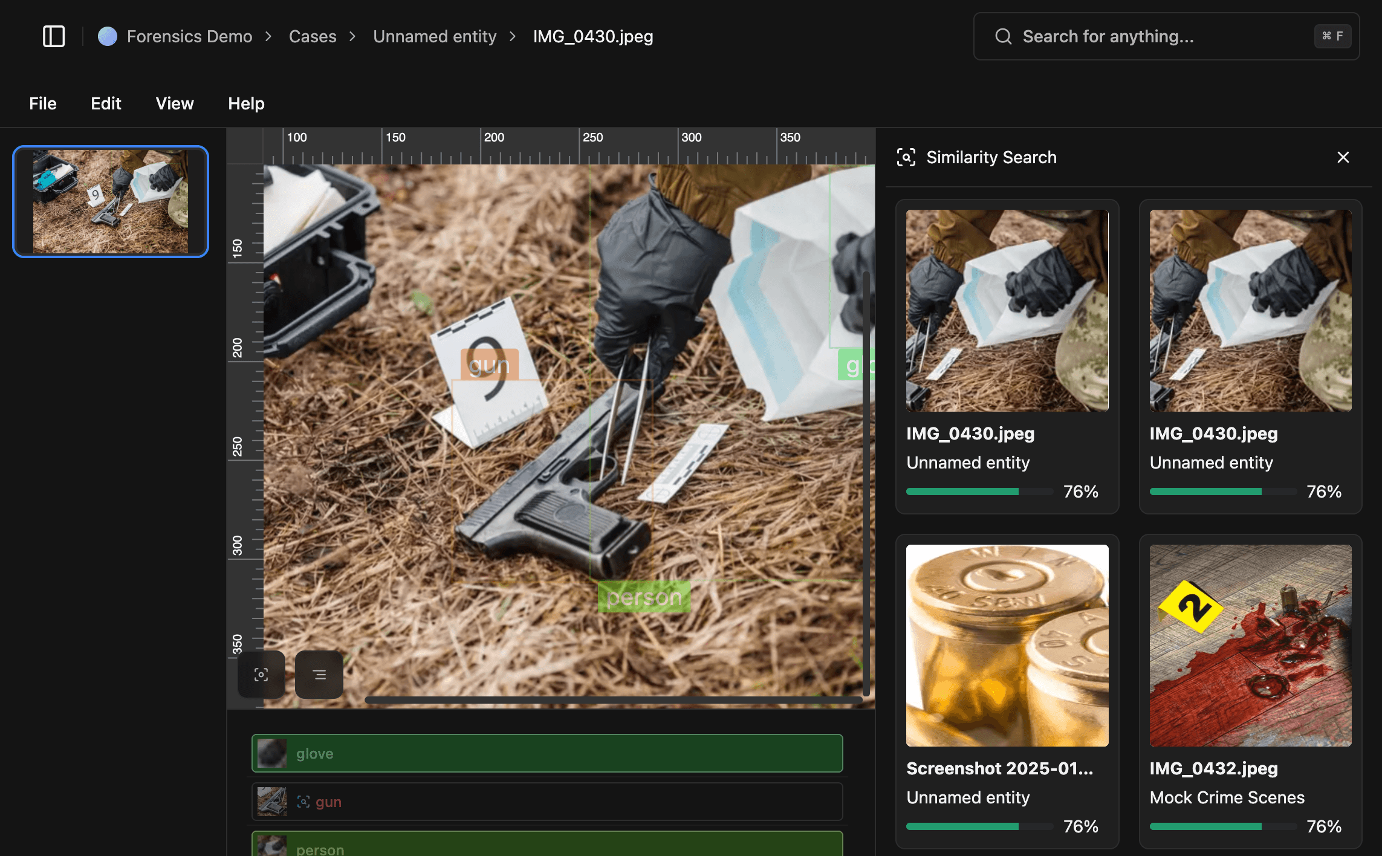The width and height of the screenshot is (1382, 856).
Task: Close the Similarity Search panel
Action: click(x=1343, y=157)
